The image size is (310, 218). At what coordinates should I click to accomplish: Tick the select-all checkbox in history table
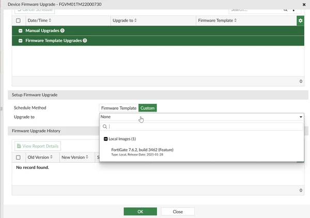(19, 157)
